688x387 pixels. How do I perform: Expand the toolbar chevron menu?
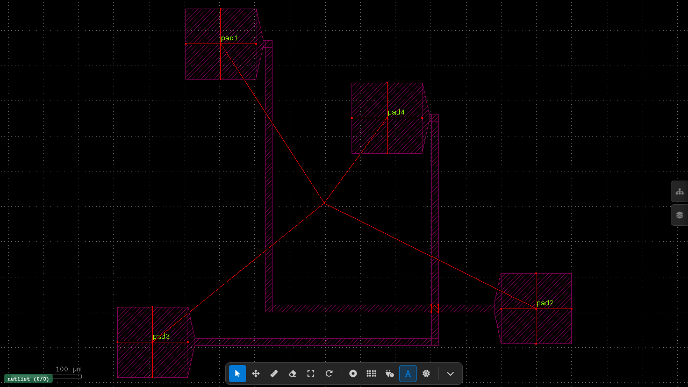(450, 374)
